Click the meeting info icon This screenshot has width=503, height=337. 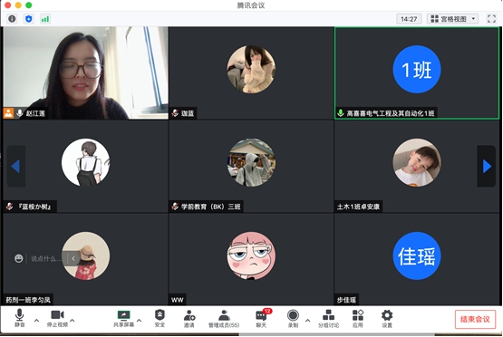tap(12, 19)
